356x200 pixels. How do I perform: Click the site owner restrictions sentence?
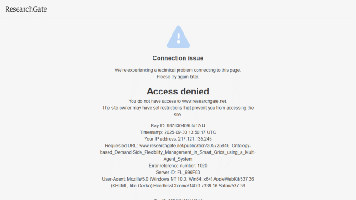[178, 111]
